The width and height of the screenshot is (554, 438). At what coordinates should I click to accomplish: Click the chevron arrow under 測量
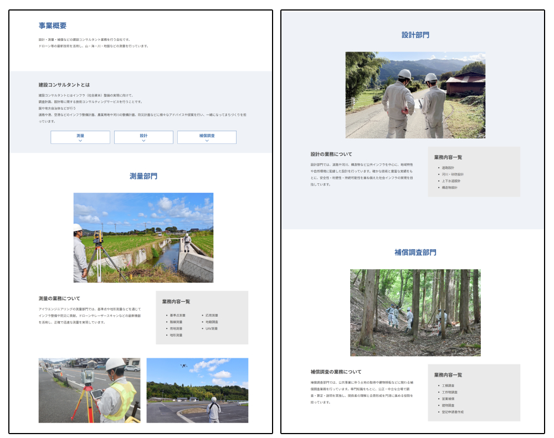pos(80,141)
